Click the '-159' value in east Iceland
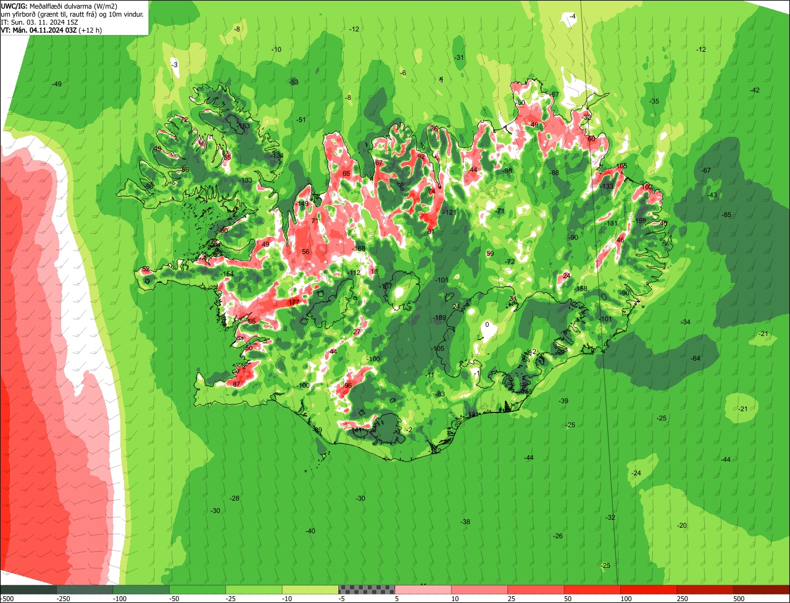The image size is (790, 603). coord(639,221)
